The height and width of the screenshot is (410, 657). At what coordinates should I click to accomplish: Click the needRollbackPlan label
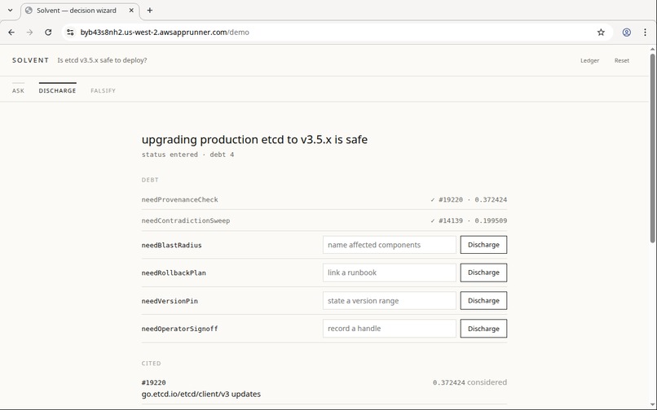coord(174,273)
